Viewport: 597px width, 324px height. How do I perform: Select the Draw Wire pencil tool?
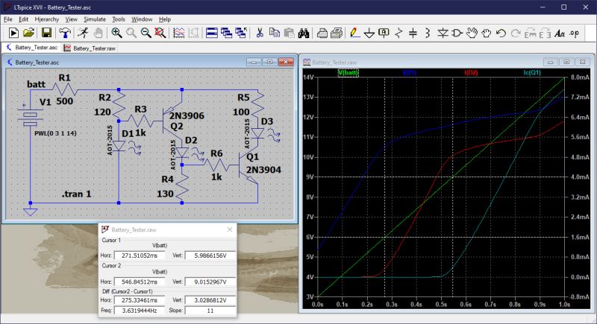[354, 33]
